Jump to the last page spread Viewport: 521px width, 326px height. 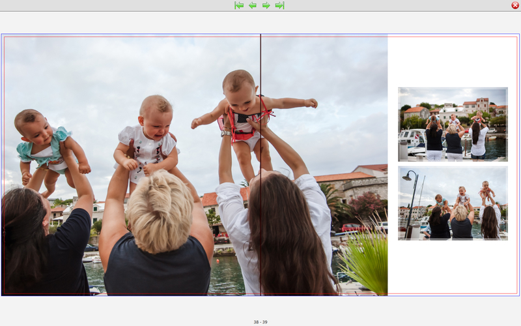279,5
